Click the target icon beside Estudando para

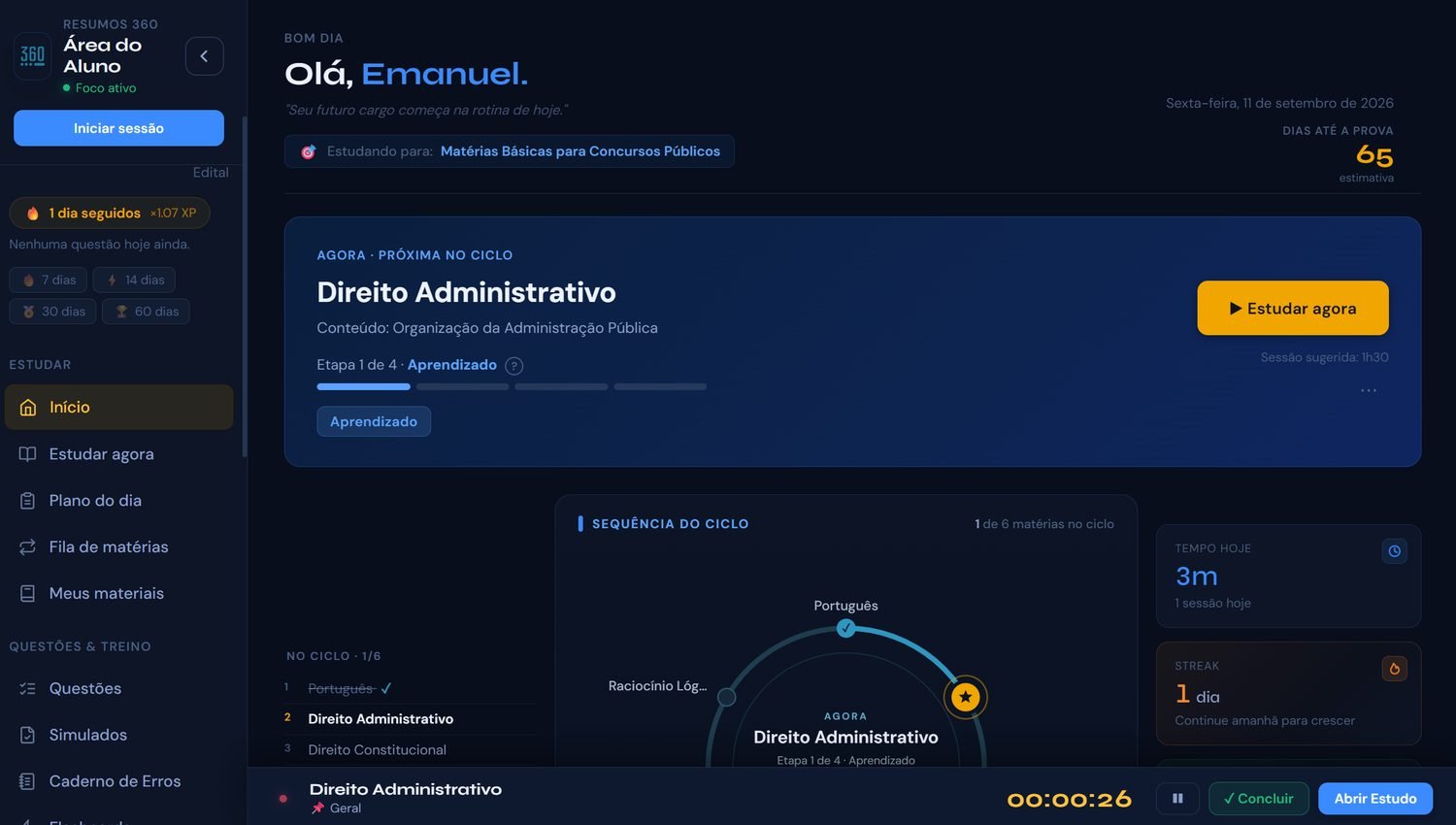309,151
